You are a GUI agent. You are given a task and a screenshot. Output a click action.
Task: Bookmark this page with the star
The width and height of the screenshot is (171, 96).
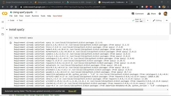(137, 7)
